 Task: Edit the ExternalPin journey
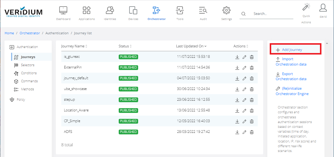pyautogui.click(x=244, y=68)
